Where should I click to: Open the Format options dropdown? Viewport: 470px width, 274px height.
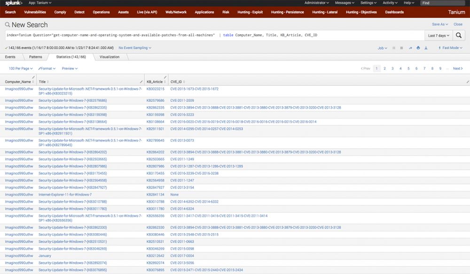coord(47,68)
